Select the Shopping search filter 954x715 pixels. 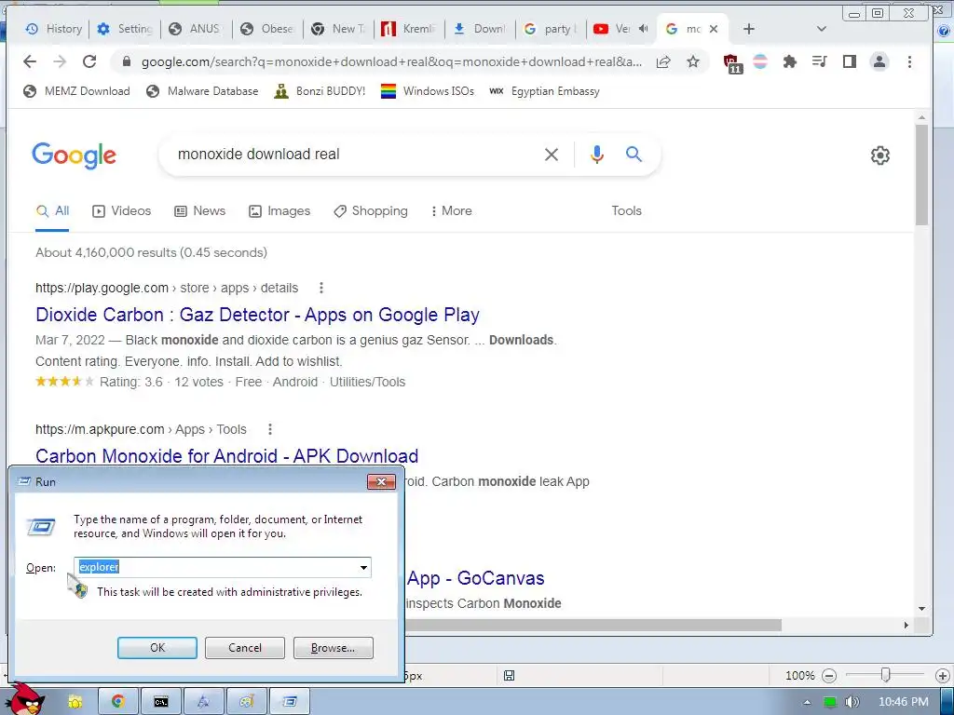pyautogui.click(x=371, y=211)
